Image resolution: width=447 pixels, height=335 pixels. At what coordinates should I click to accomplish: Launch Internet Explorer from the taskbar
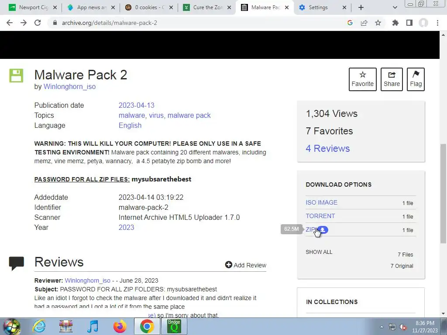click(x=39, y=326)
